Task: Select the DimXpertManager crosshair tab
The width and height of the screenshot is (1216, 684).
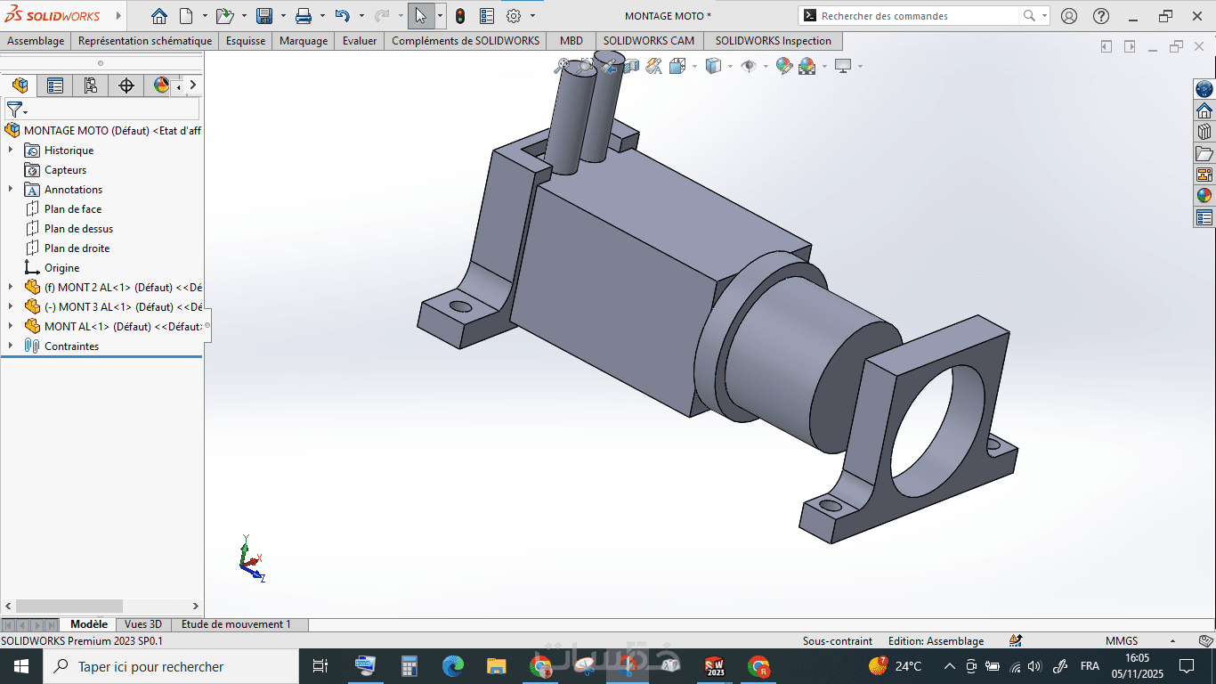Action: (126, 85)
